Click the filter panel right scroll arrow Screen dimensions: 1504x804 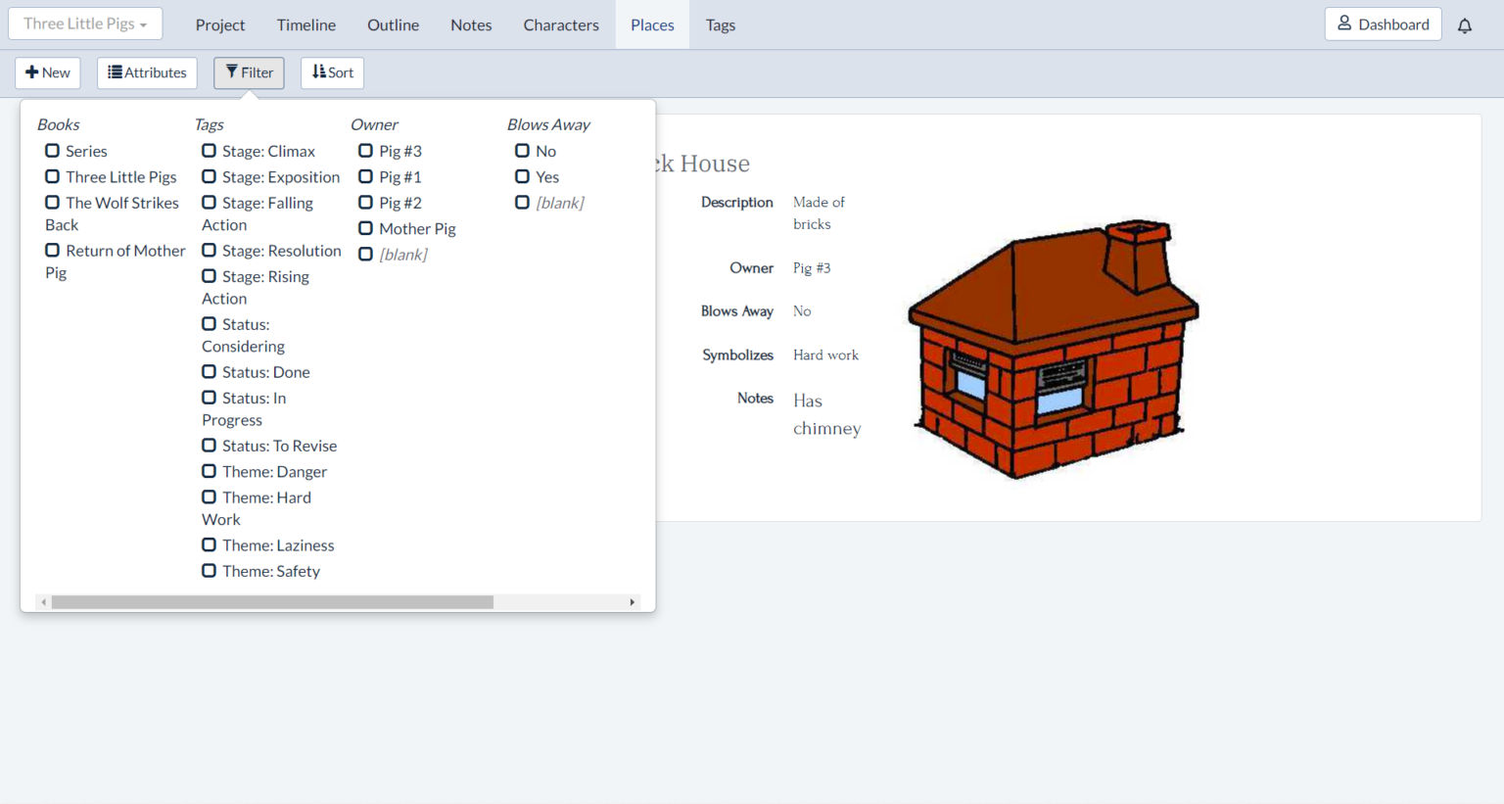[x=632, y=602]
